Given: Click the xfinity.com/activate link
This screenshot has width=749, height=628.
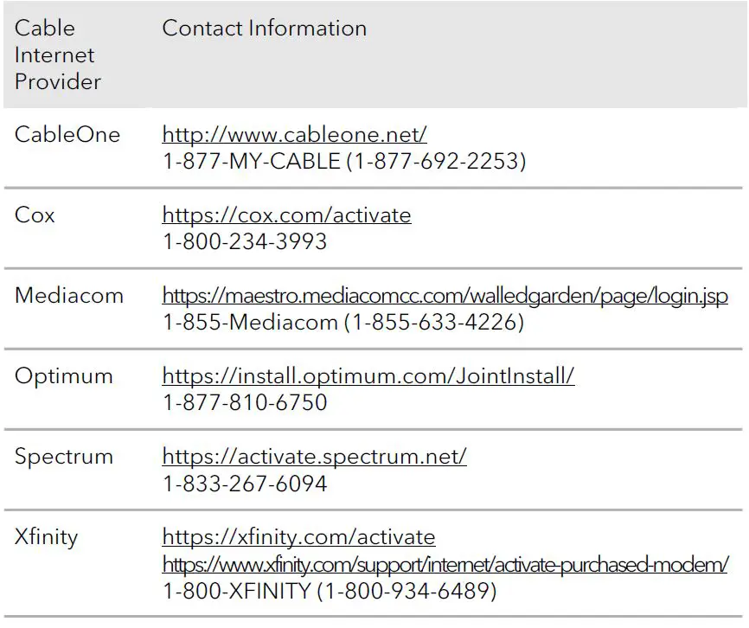Looking at the screenshot, I should 298,537.
